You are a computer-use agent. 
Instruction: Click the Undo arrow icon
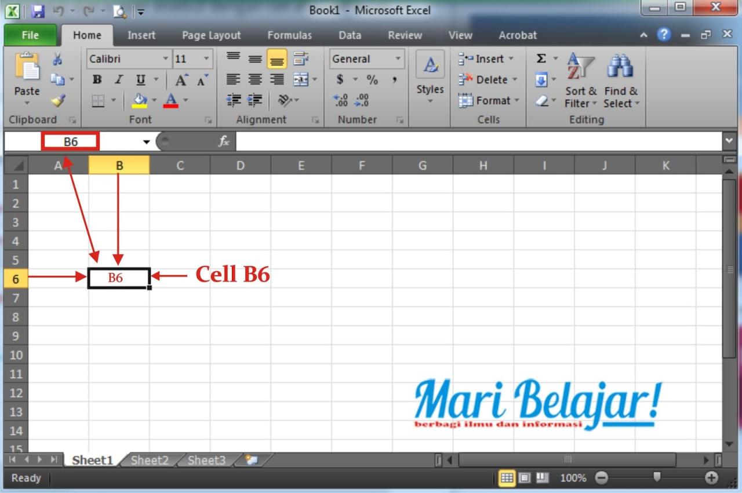tap(58, 10)
